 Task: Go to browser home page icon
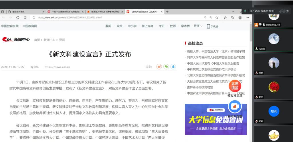pos(25,17)
